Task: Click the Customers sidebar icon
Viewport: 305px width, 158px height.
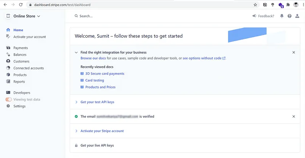Action: (x=8, y=61)
